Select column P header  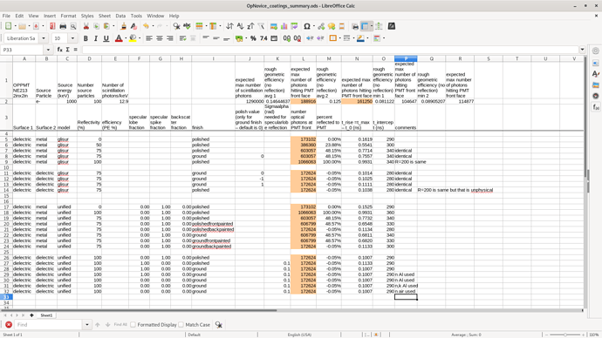pyautogui.click(x=406, y=58)
